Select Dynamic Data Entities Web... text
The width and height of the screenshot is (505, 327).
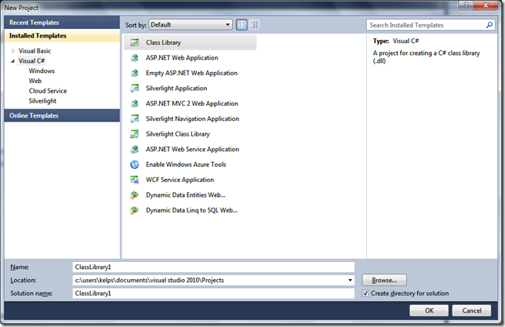pyautogui.click(x=186, y=195)
